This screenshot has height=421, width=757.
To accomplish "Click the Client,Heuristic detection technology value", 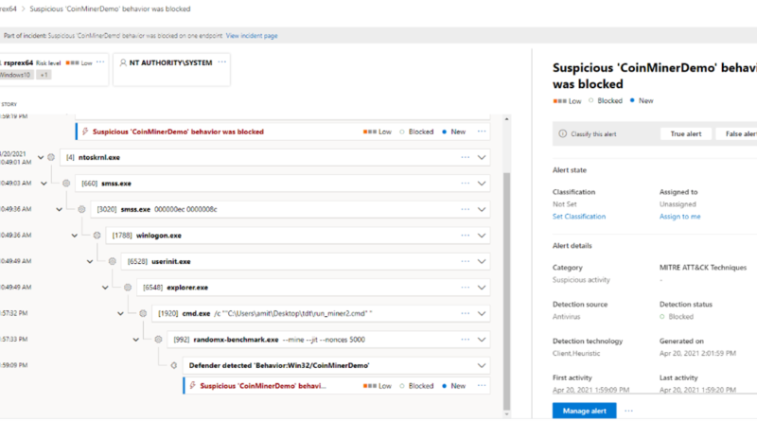I will point(576,354).
